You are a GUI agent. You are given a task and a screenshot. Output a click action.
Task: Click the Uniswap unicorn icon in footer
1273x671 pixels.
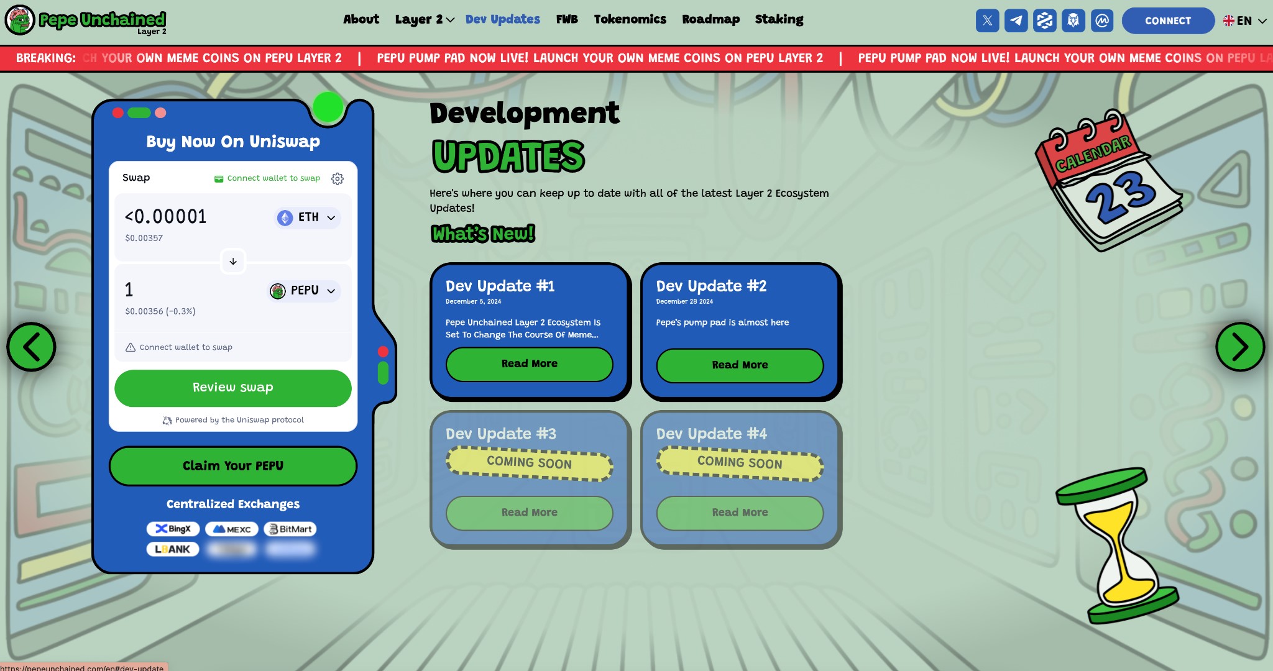167,421
